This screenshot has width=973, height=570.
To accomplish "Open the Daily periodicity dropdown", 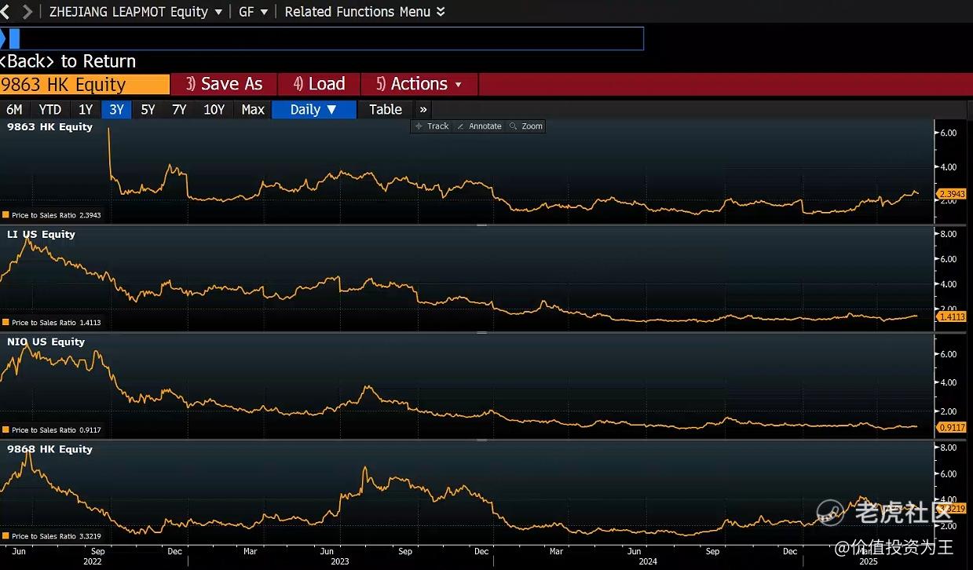I will pyautogui.click(x=313, y=110).
